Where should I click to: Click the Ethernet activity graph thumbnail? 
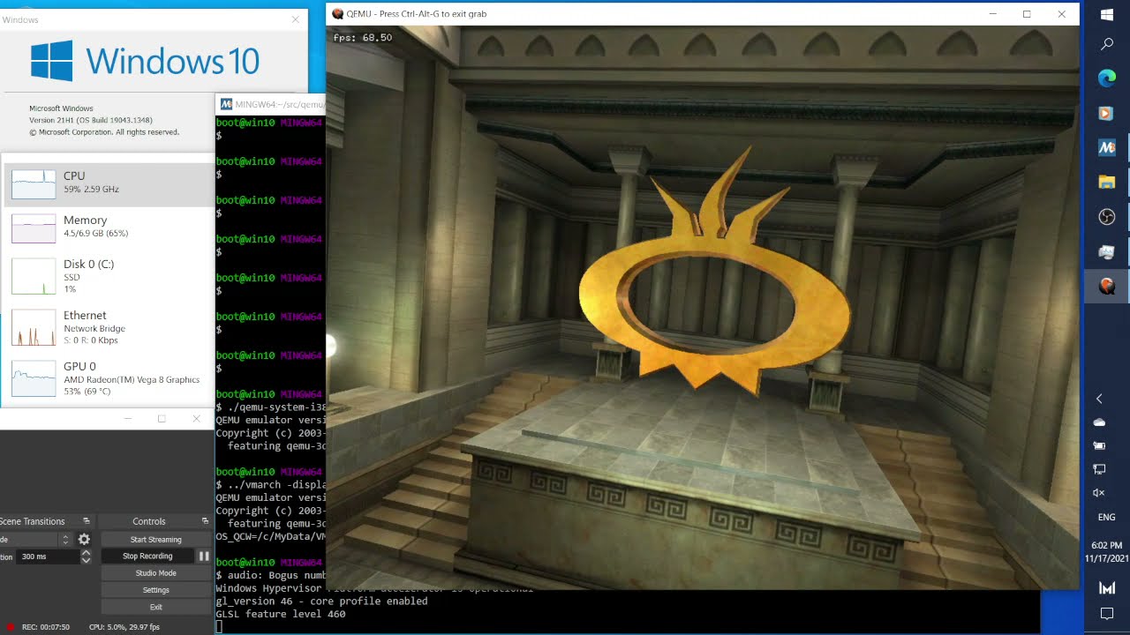coord(34,327)
